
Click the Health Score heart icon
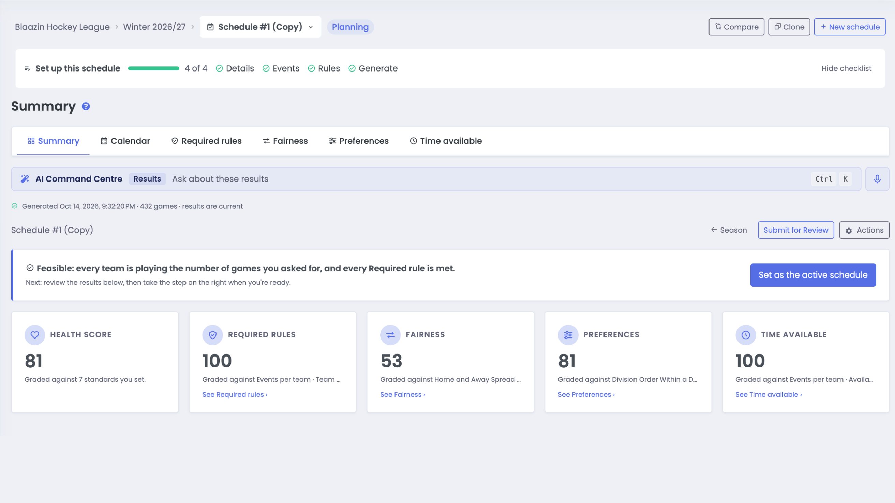35,335
